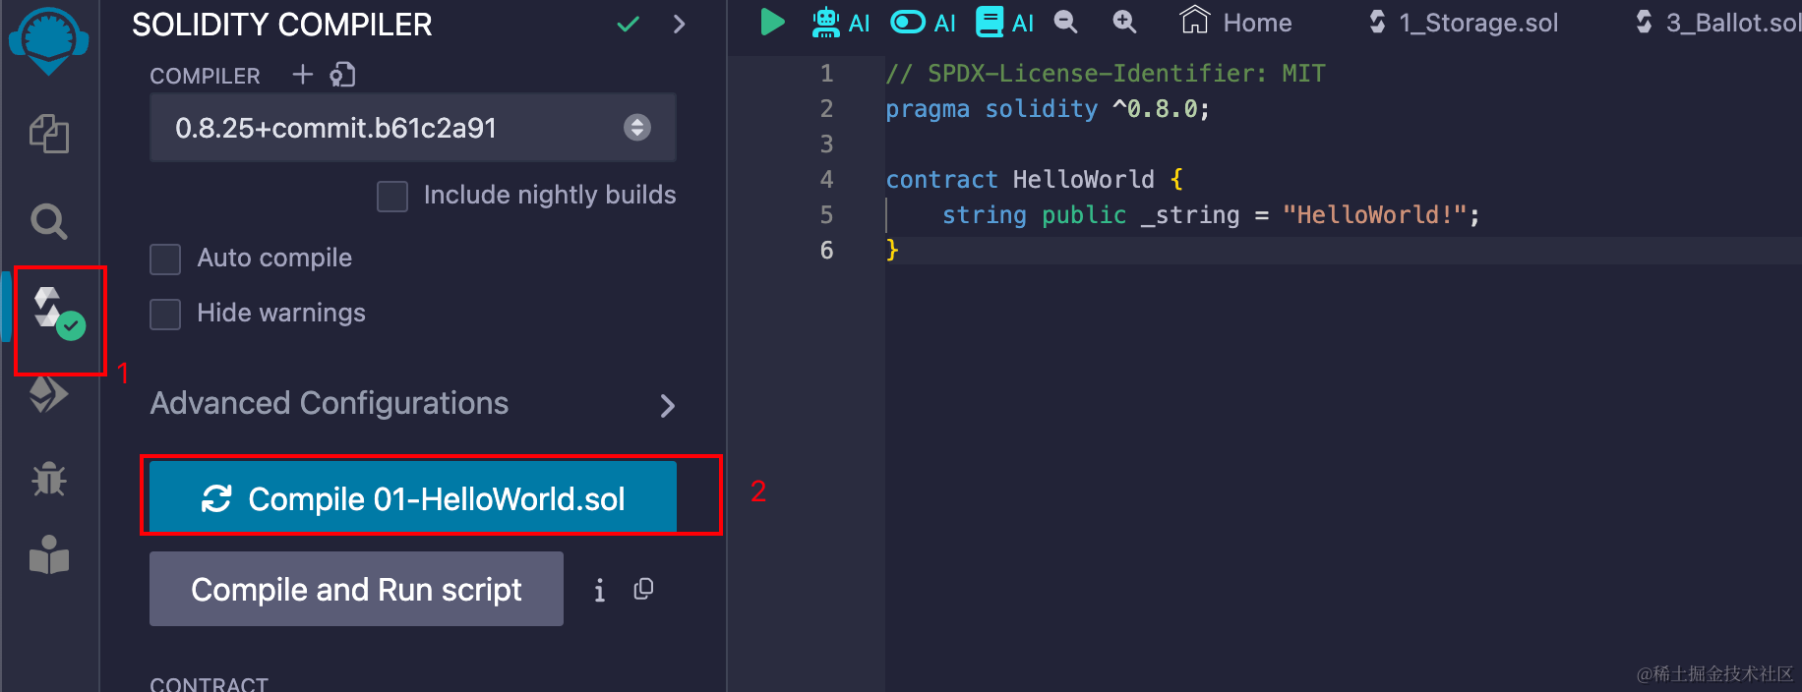Screen dimensions: 1802x692
Task: Open the Debugger bug icon
Action: (49, 479)
